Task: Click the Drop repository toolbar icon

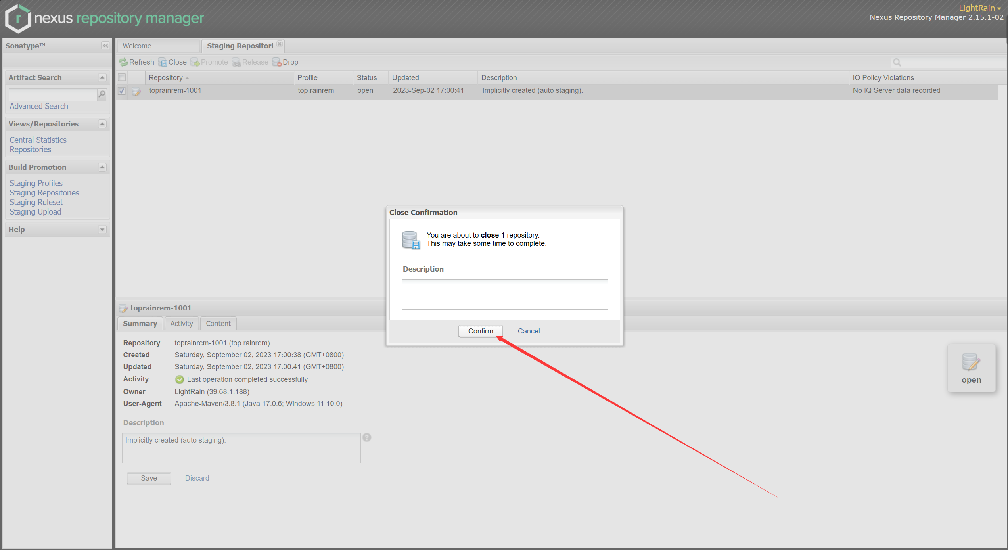Action: 277,62
